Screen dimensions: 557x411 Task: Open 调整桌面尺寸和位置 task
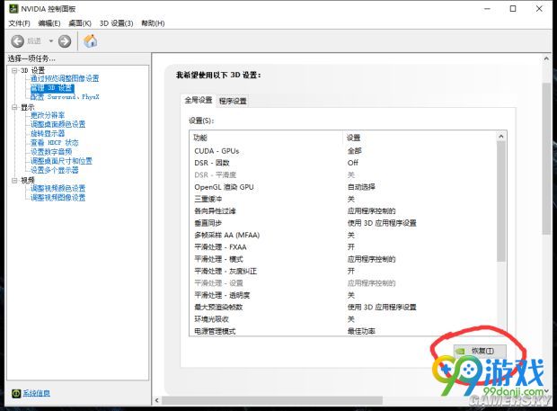click(61, 161)
